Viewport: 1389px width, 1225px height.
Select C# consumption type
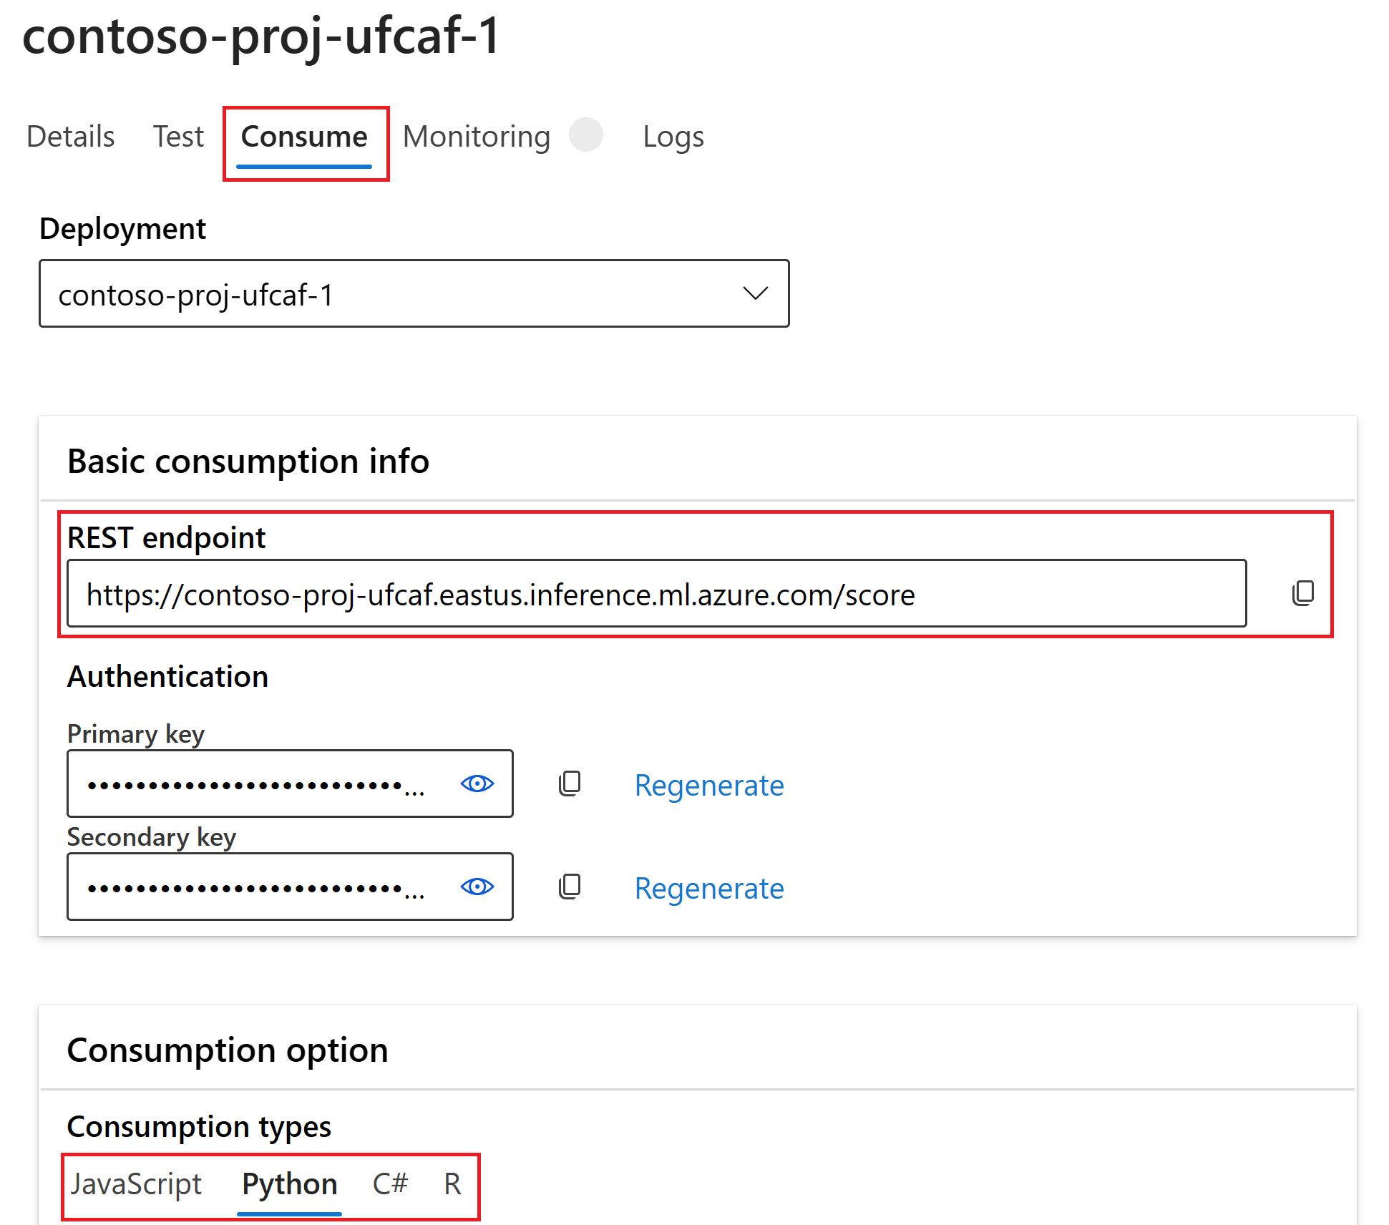390,1183
